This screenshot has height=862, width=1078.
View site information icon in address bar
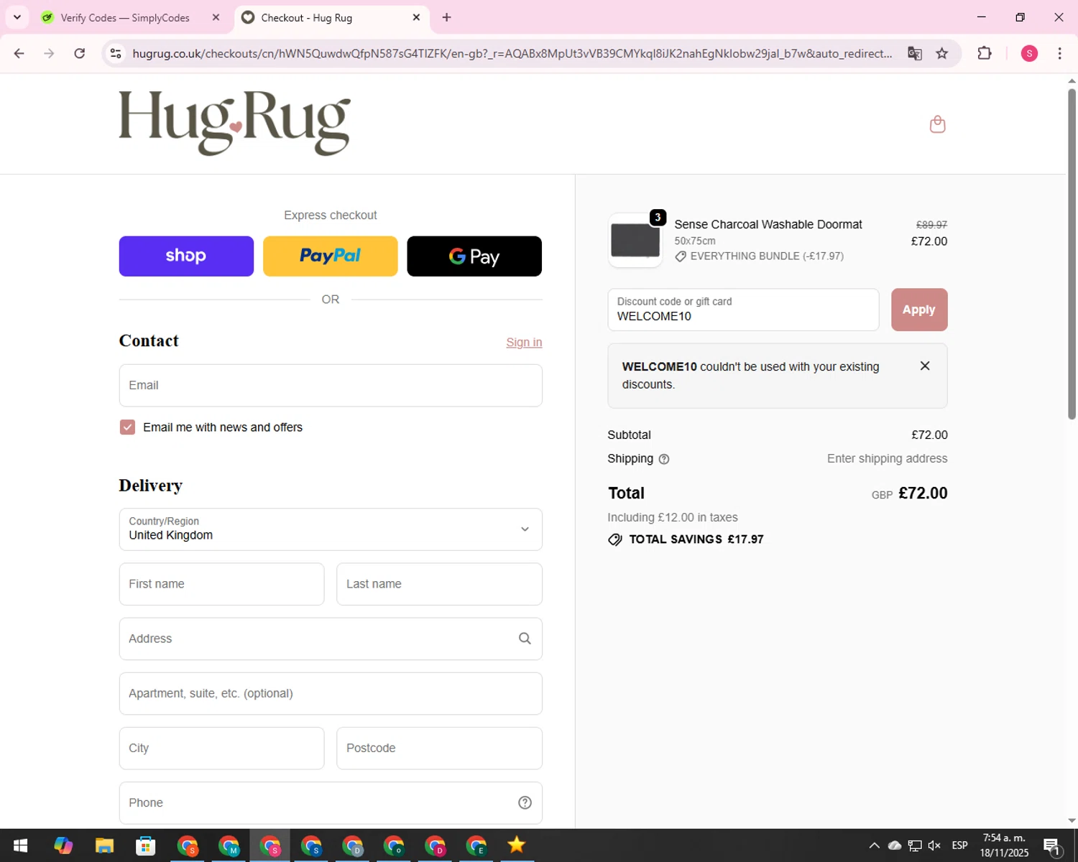click(116, 53)
